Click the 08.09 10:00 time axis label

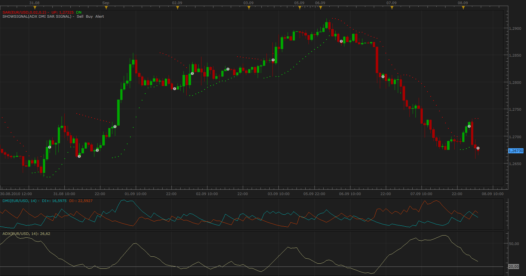(x=493, y=194)
